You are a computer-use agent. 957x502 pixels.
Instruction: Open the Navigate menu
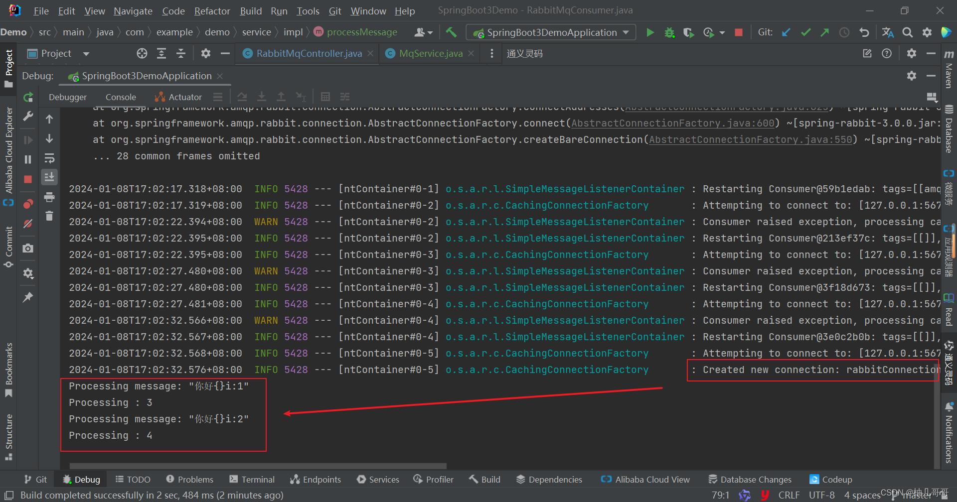133,11
